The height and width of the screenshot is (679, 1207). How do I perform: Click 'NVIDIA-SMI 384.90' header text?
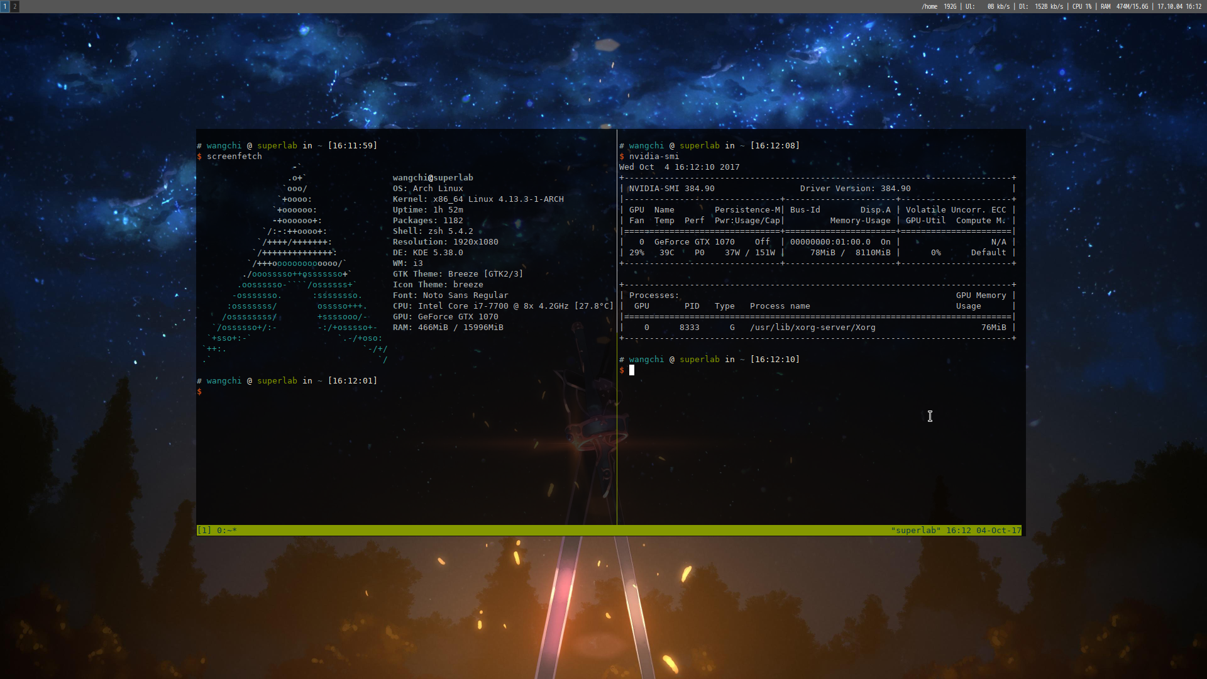pyautogui.click(x=671, y=189)
